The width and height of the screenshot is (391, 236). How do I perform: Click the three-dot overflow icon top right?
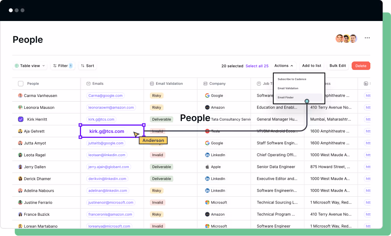pyautogui.click(x=367, y=38)
